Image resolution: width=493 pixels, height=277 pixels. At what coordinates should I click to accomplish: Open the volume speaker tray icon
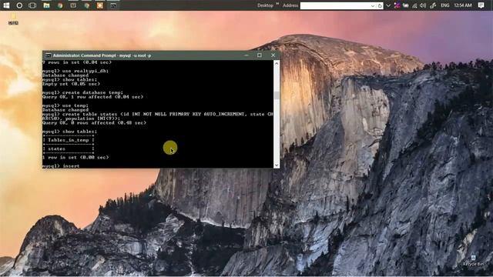click(423, 5)
